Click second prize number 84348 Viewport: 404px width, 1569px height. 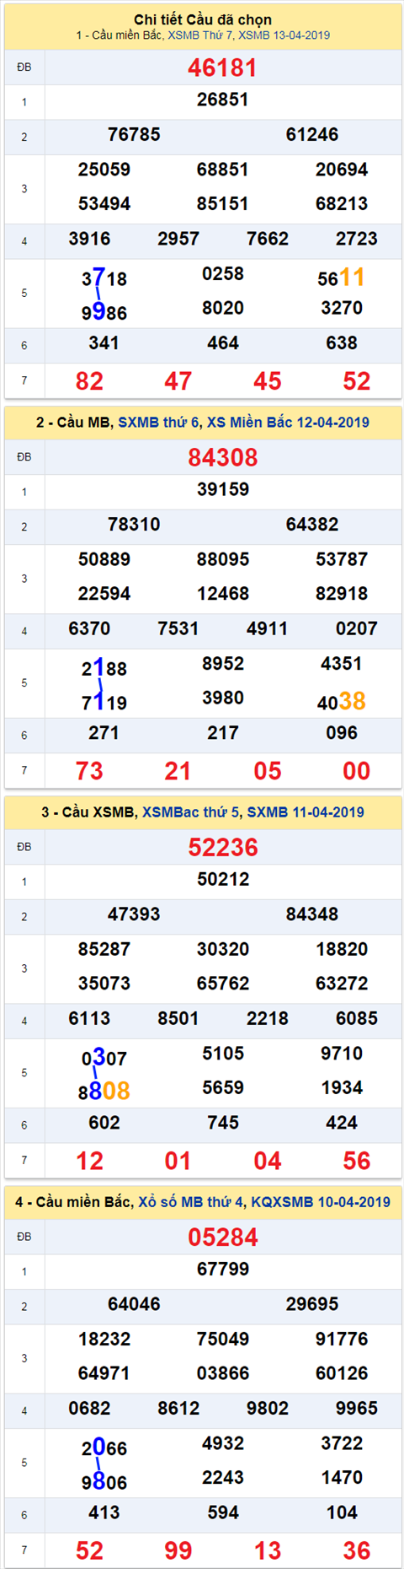point(312,914)
